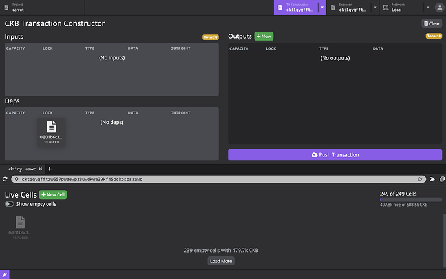
Task: Open the Network Local selector
Action: [x=401, y=7]
